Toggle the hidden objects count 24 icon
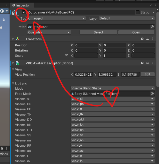The width and height of the screenshot is (159, 164). [4, 154]
